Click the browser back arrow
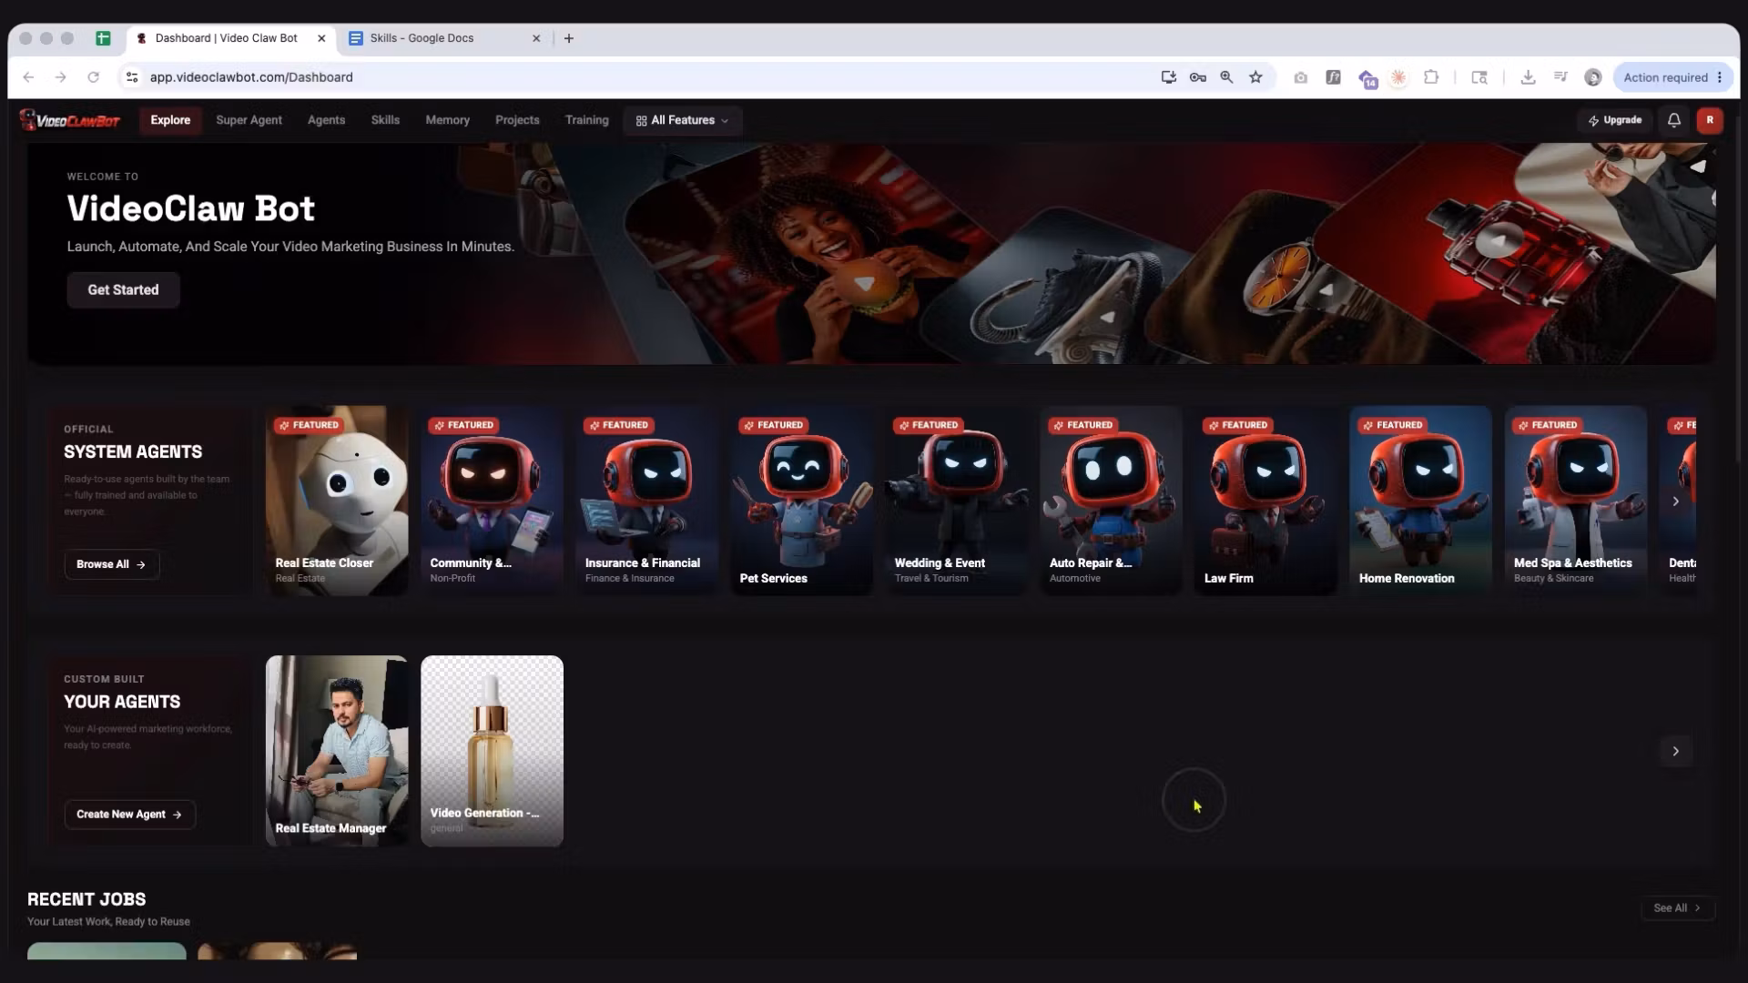This screenshot has height=983, width=1748. tap(28, 77)
